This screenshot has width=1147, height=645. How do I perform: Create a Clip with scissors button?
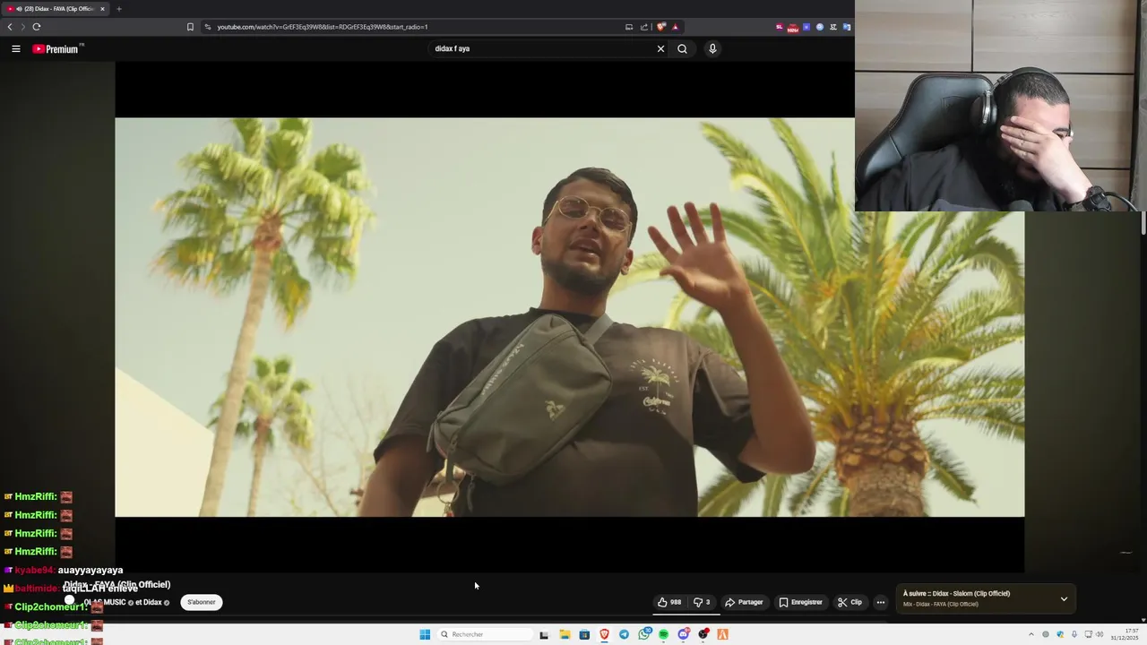pos(849,602)
